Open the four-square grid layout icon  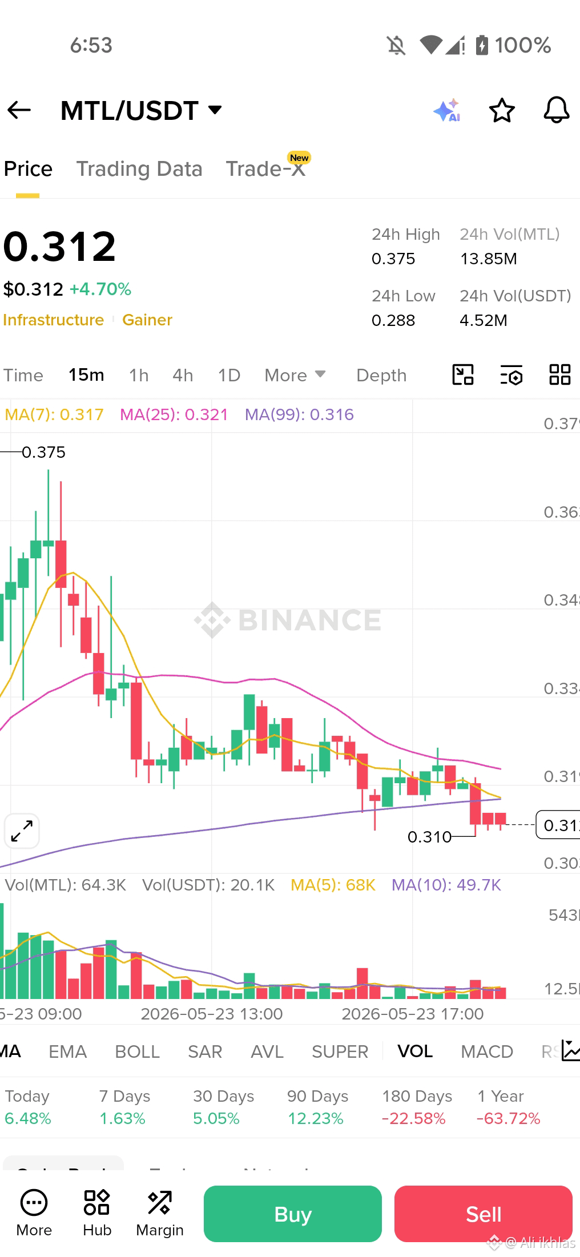(x=560, y=375)
